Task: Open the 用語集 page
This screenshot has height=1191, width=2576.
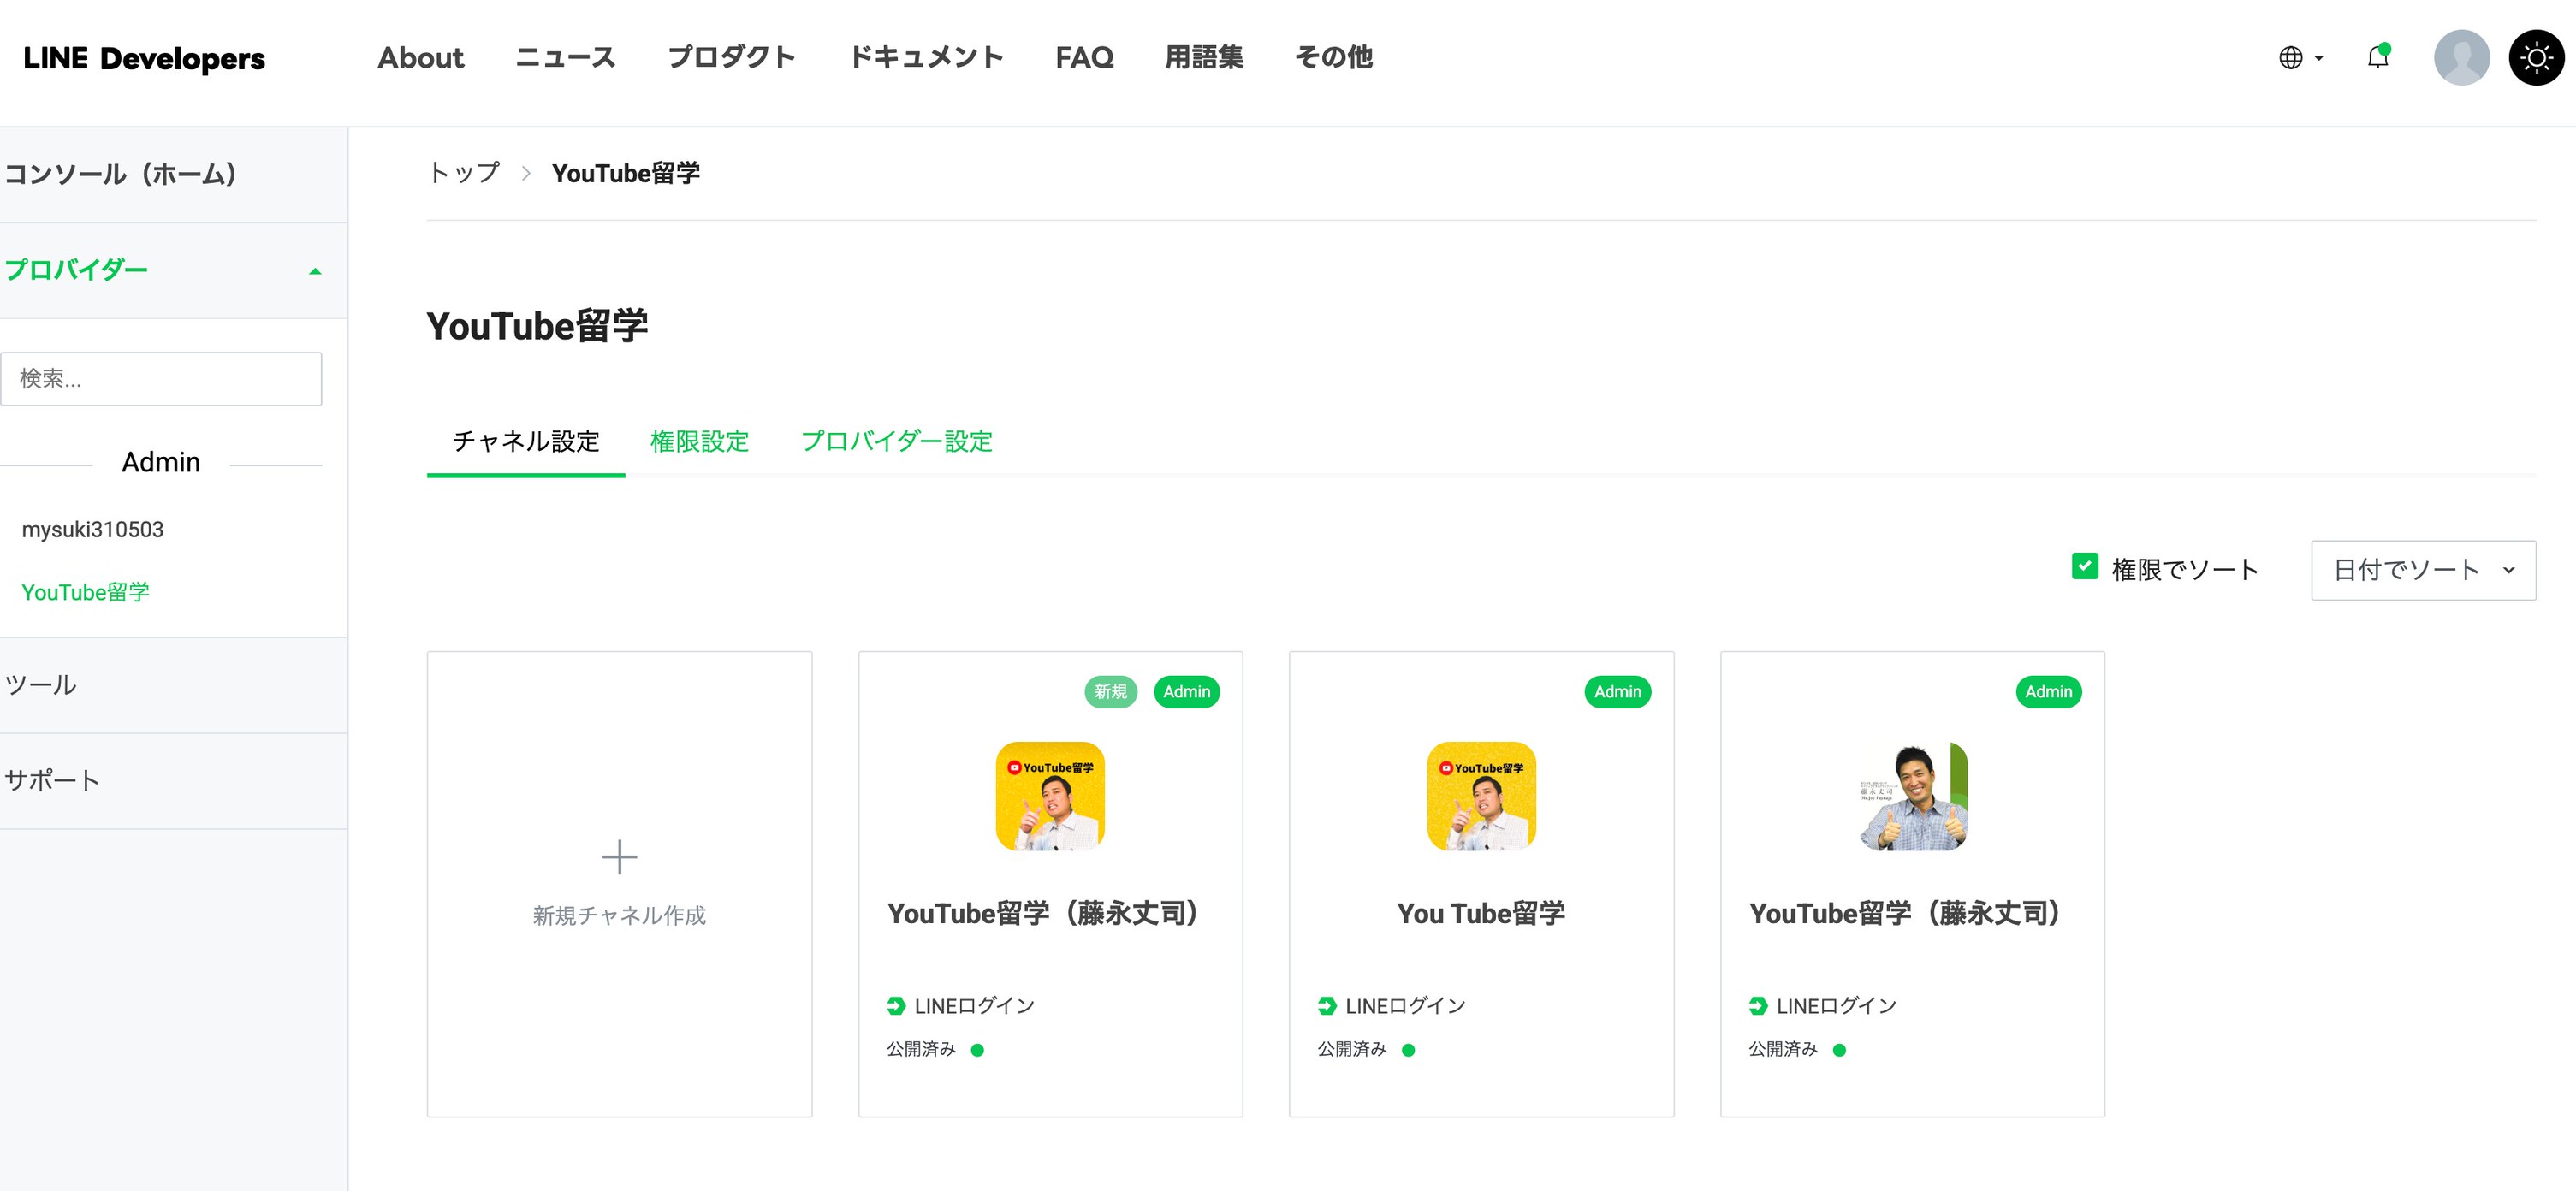Action: (x=1204, y=58)
